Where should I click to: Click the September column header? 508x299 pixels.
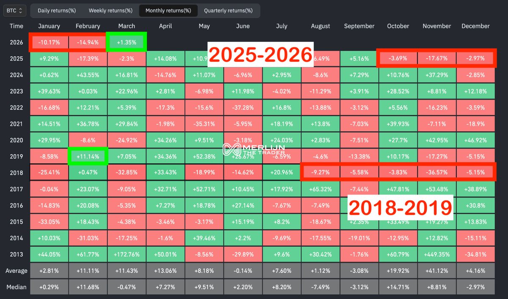point(359,26)
